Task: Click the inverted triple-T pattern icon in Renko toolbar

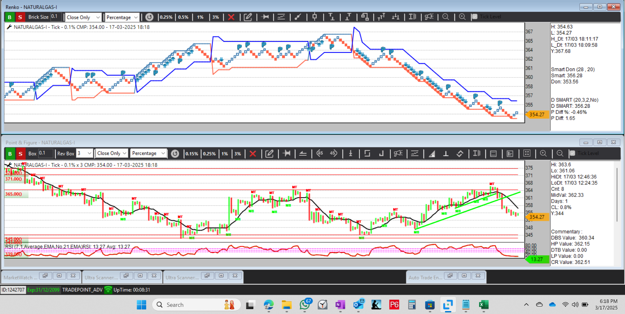Action: [x=396, y=17]
